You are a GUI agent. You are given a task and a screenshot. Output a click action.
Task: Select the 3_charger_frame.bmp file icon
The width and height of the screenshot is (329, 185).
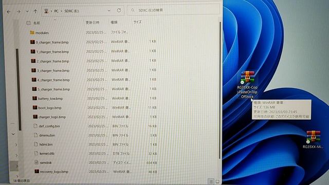tap(33, 70)
